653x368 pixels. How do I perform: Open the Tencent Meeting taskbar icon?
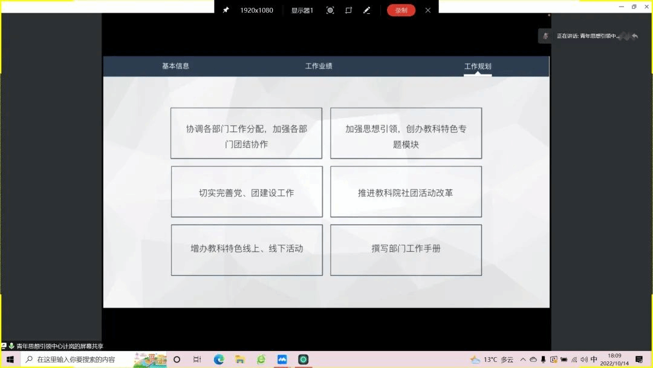(x=282, y=360)
